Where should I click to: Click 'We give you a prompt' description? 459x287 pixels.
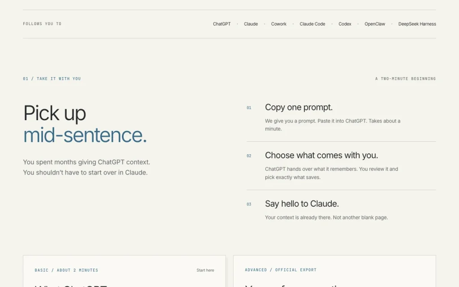333,125
